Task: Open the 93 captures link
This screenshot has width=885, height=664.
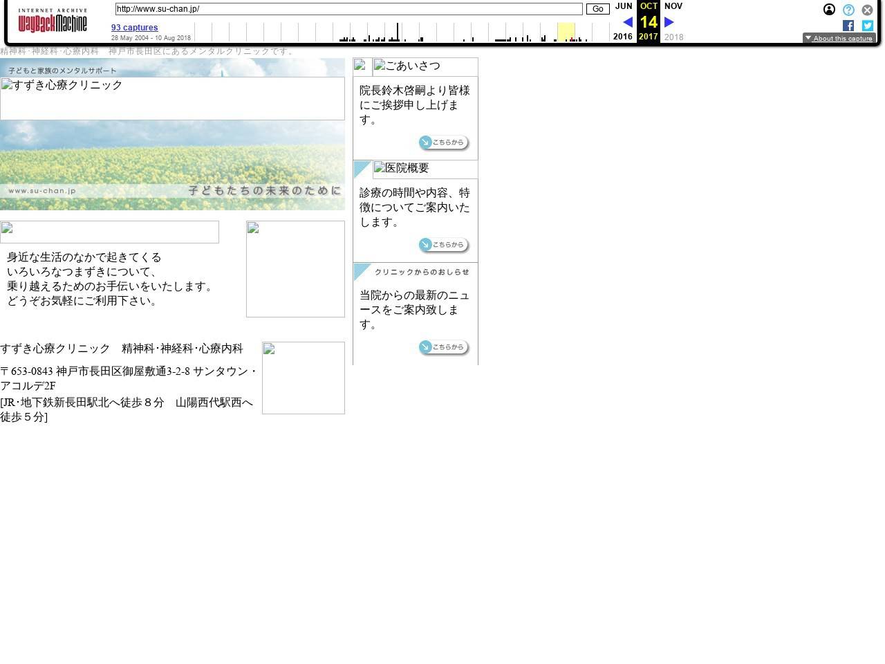Action: (x=134, y=28)
